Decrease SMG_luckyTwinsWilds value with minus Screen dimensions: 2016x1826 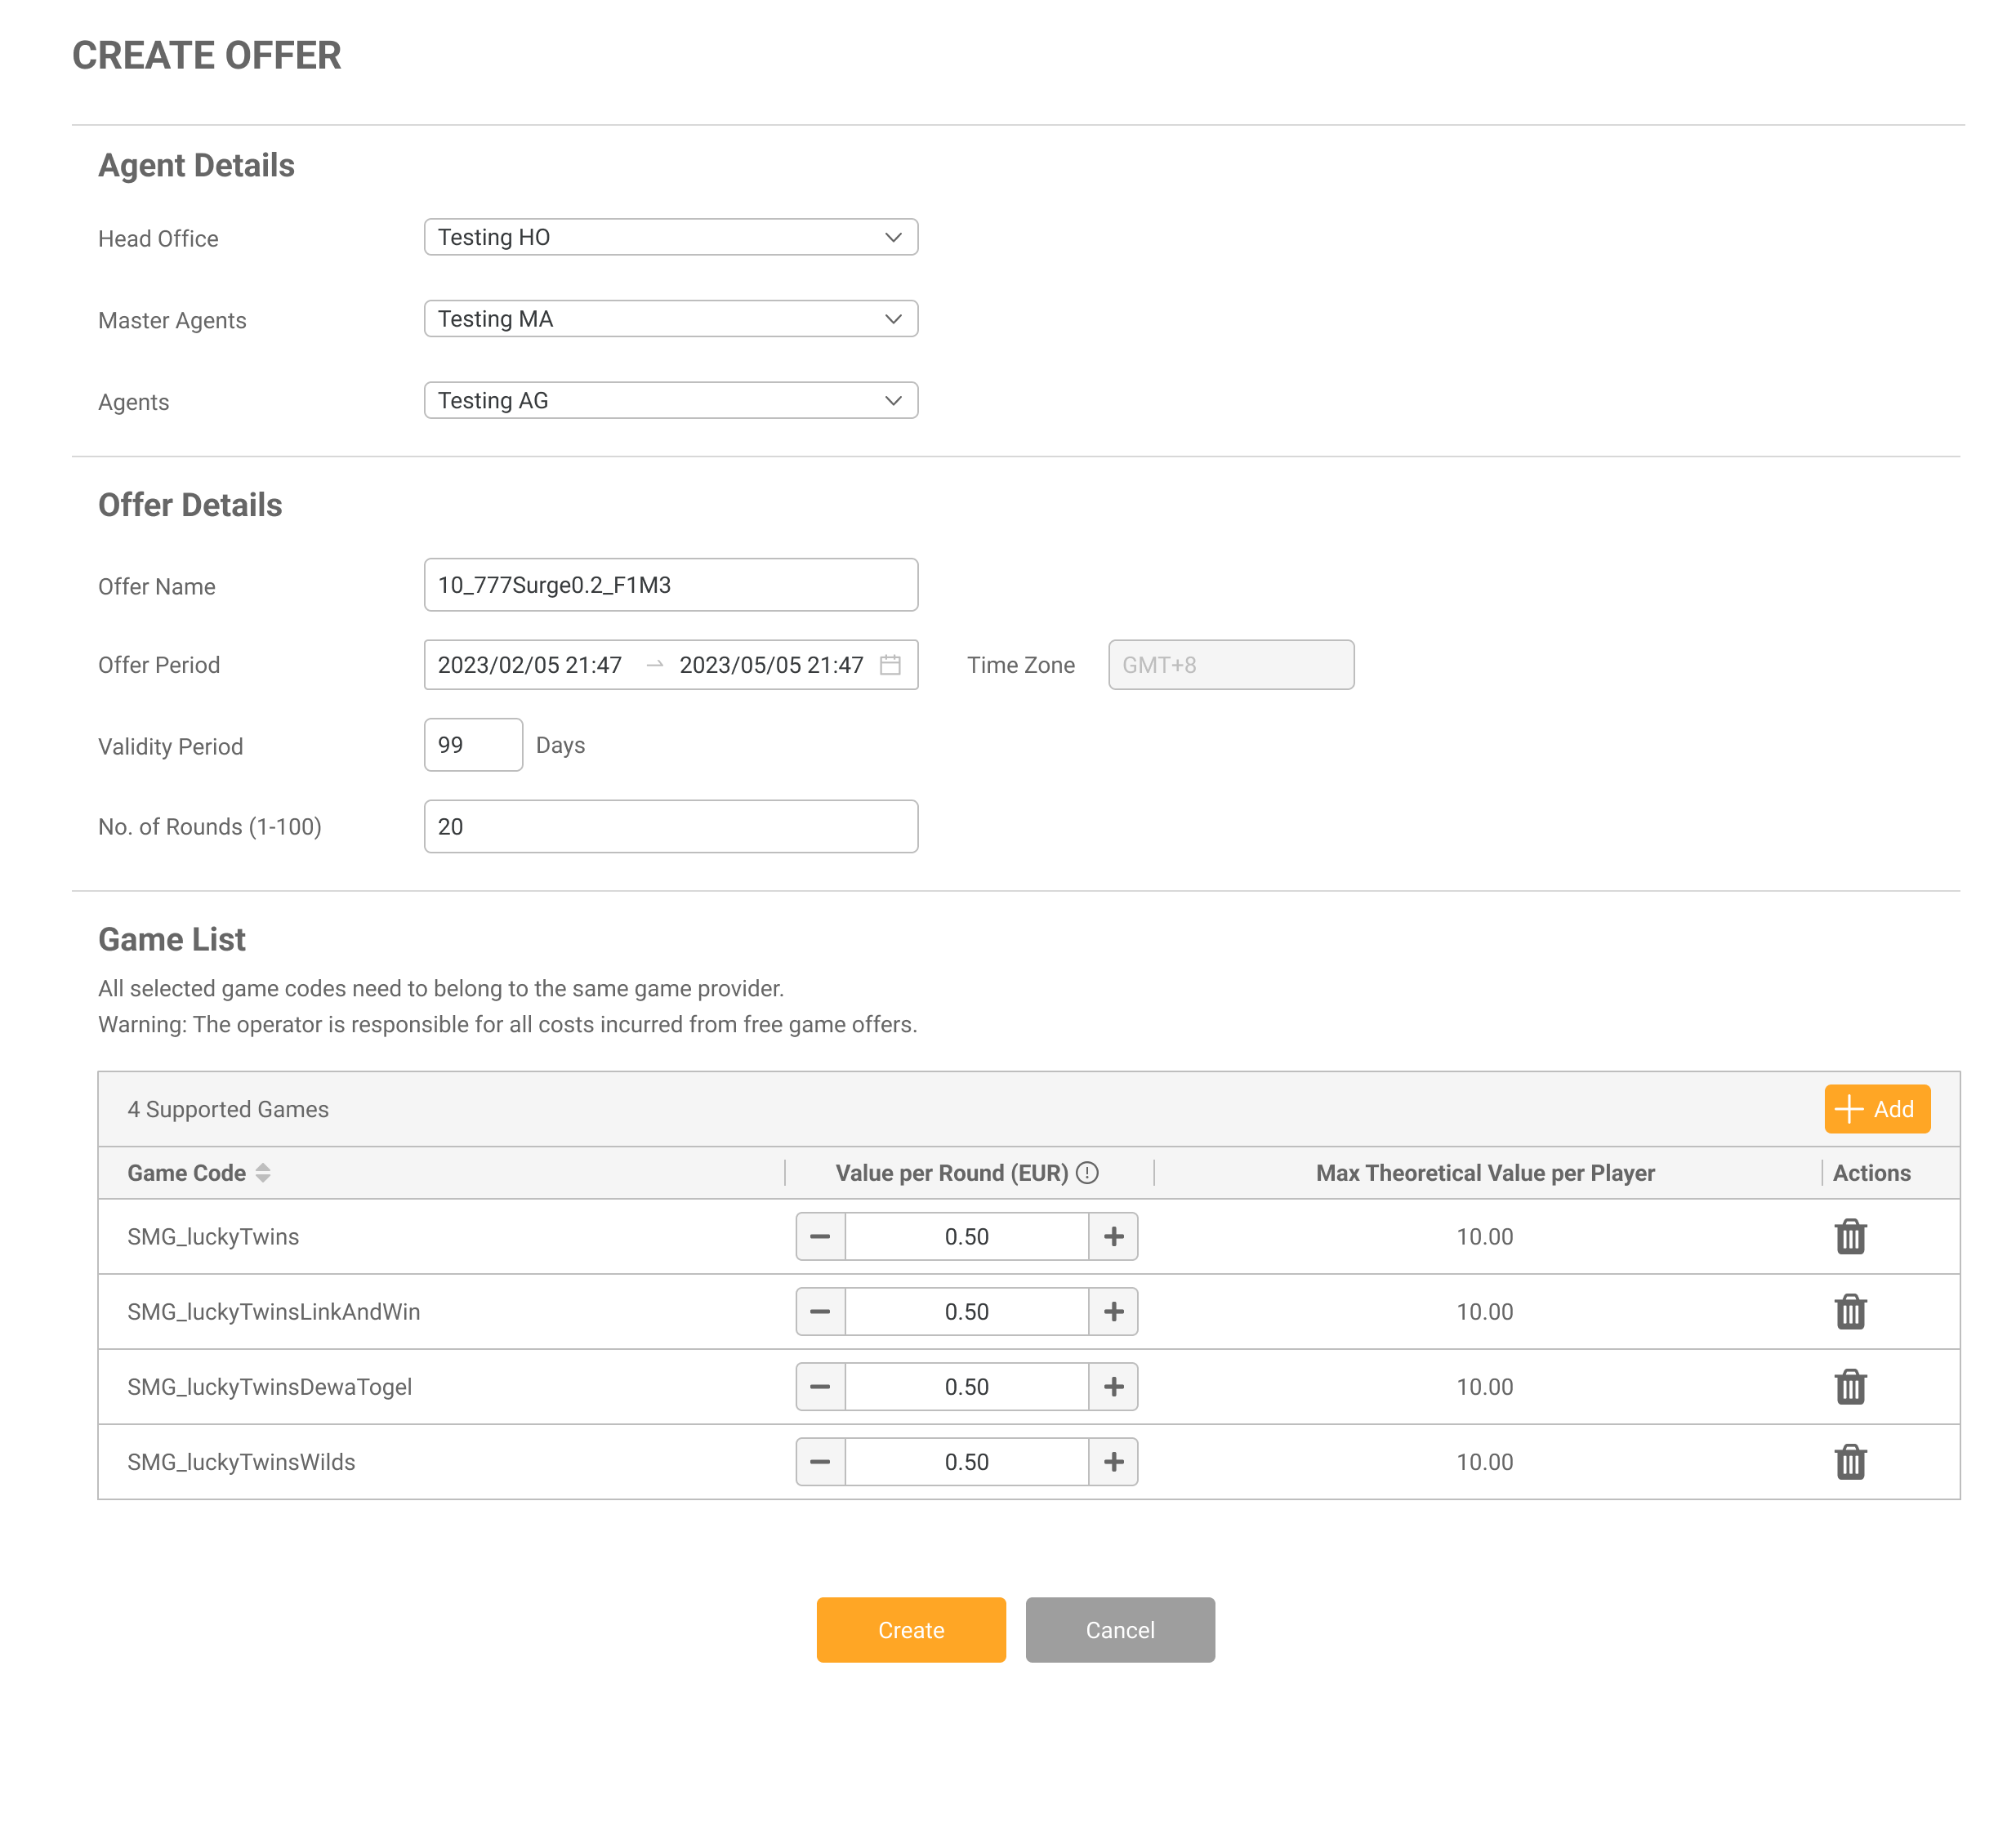[x=820, y=1461]
